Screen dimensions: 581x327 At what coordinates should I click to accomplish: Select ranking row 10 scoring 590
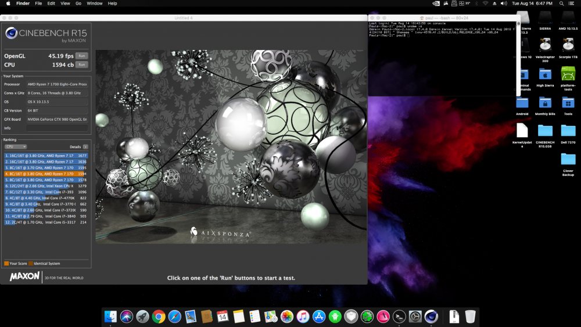coord(46,210)
